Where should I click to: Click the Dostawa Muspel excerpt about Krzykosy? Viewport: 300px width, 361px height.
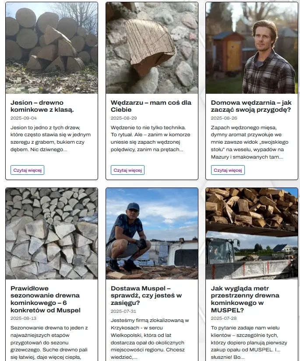[150, 338]
